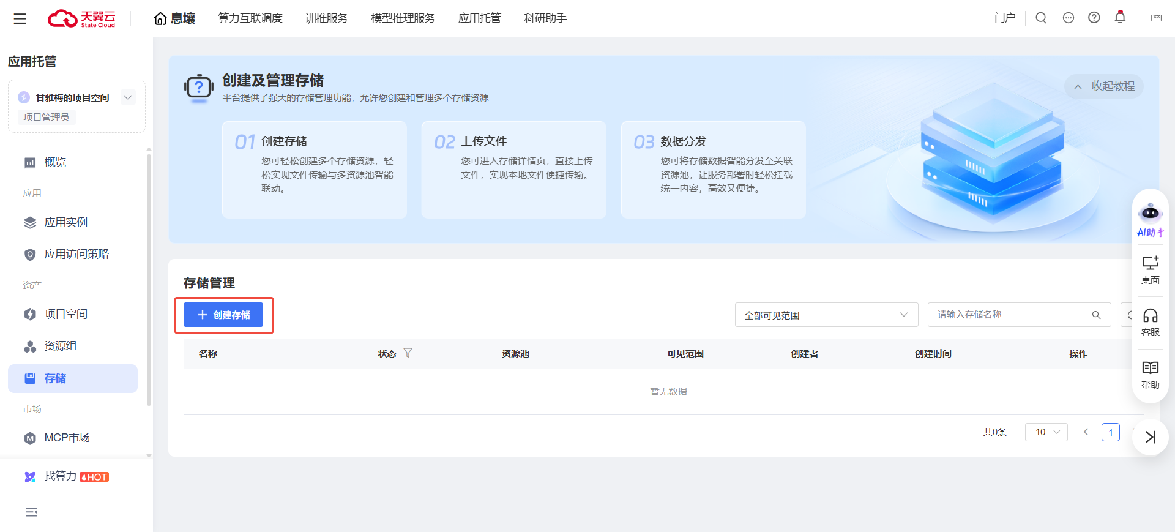Screen dimensions: 1175x532
Task: Click the 状态 column filter icon
Action: pyautogui.click(x=408, y=353)
